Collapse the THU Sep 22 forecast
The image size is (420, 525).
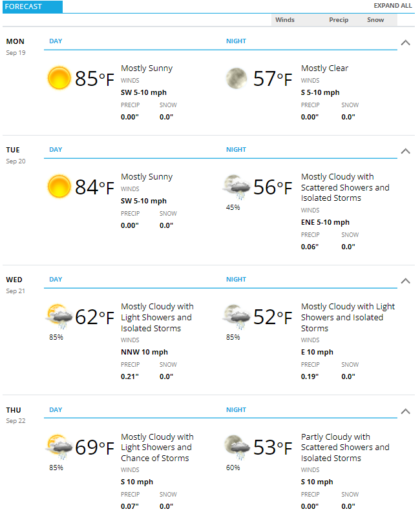405,411
